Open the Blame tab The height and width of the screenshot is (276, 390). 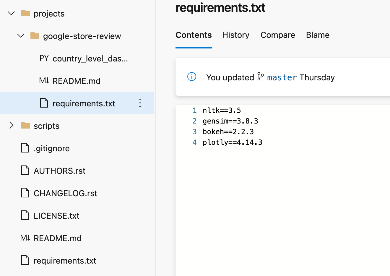point(318,35)
